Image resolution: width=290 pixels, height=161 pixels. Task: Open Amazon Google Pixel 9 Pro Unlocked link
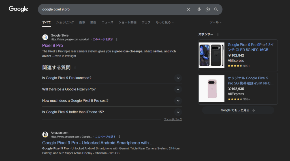click(x=98, y=143)
